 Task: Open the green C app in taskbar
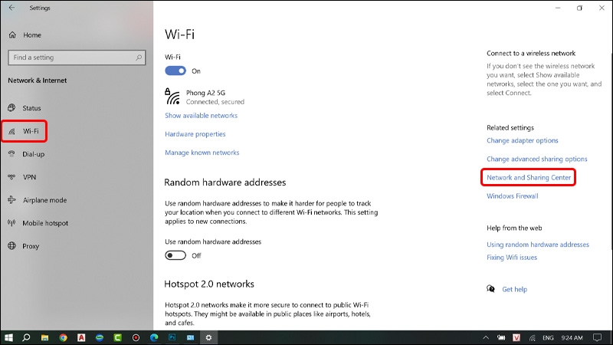pyautogui.click(x=118, y=337)
